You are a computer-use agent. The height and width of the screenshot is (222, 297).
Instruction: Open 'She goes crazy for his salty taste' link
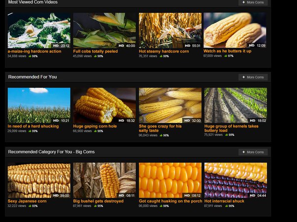tap(160, 128)
